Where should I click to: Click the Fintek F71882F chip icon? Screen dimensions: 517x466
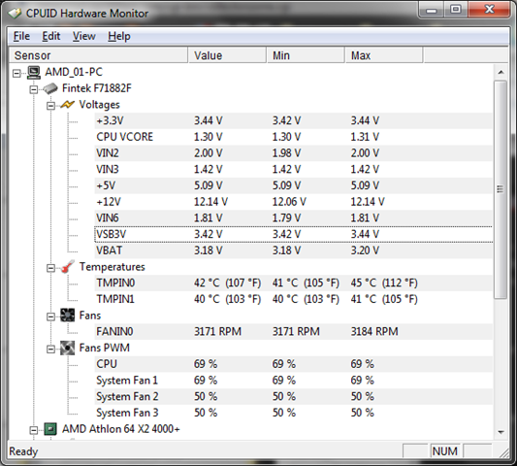50,88
